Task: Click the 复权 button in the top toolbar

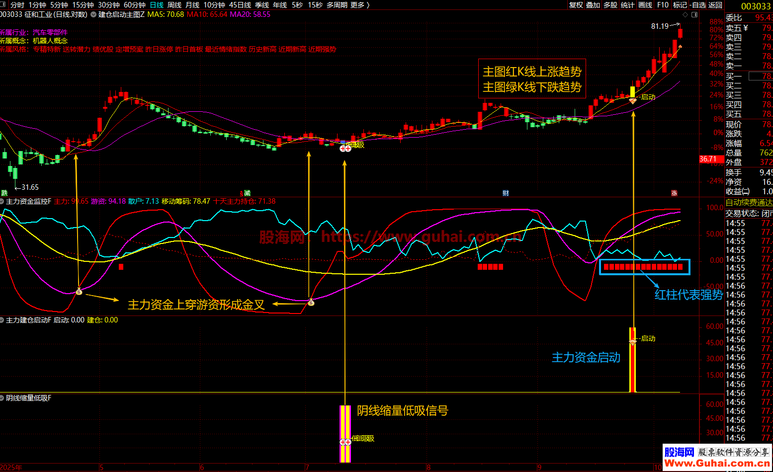Action: point(576,5)
